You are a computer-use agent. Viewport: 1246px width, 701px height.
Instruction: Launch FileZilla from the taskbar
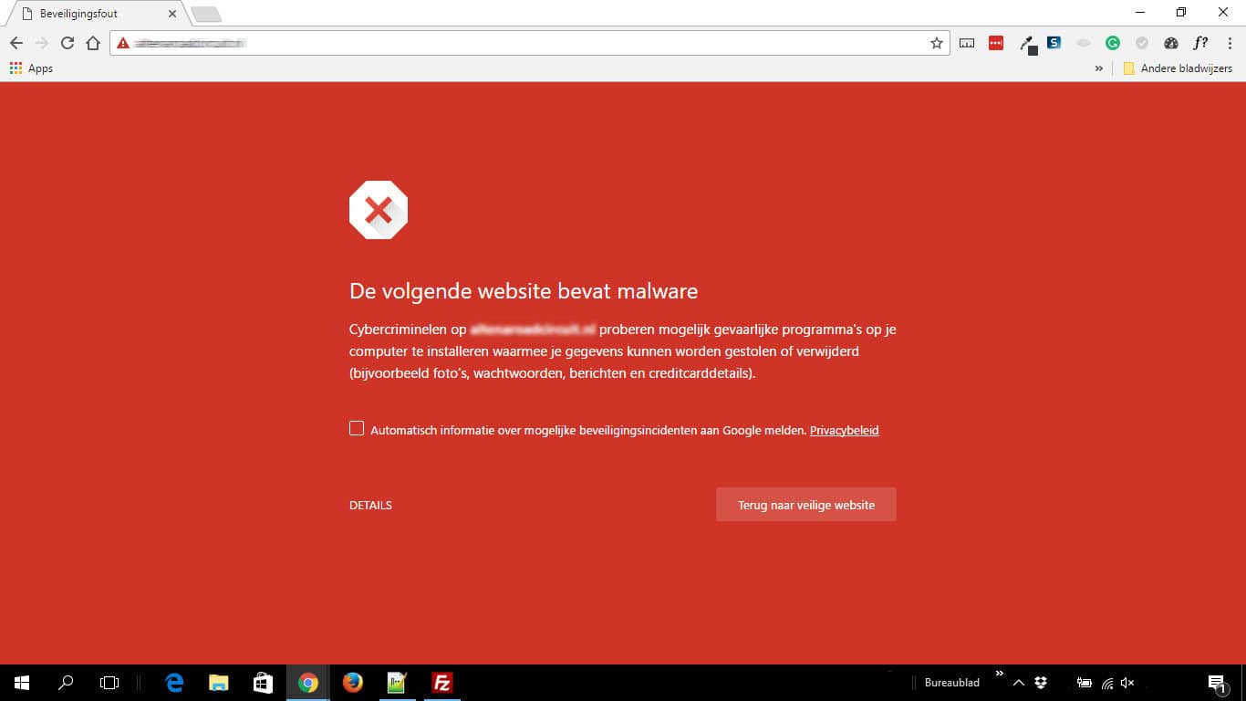(442, 683)
